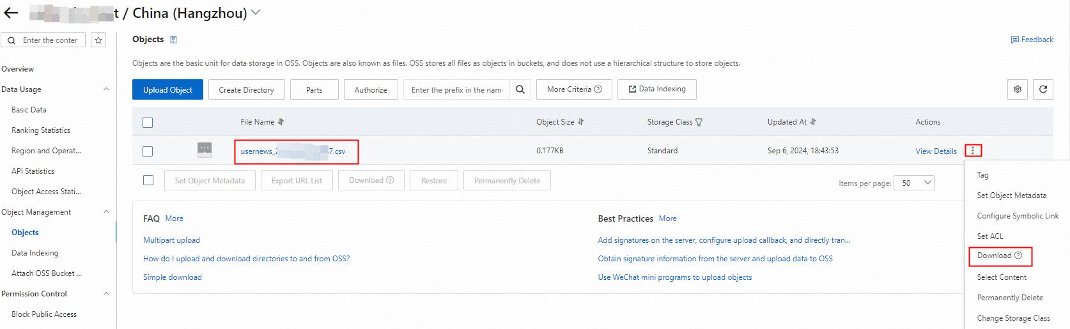
Task: Open Object Access Statistics sidebar item
Action: click(46, 192)
